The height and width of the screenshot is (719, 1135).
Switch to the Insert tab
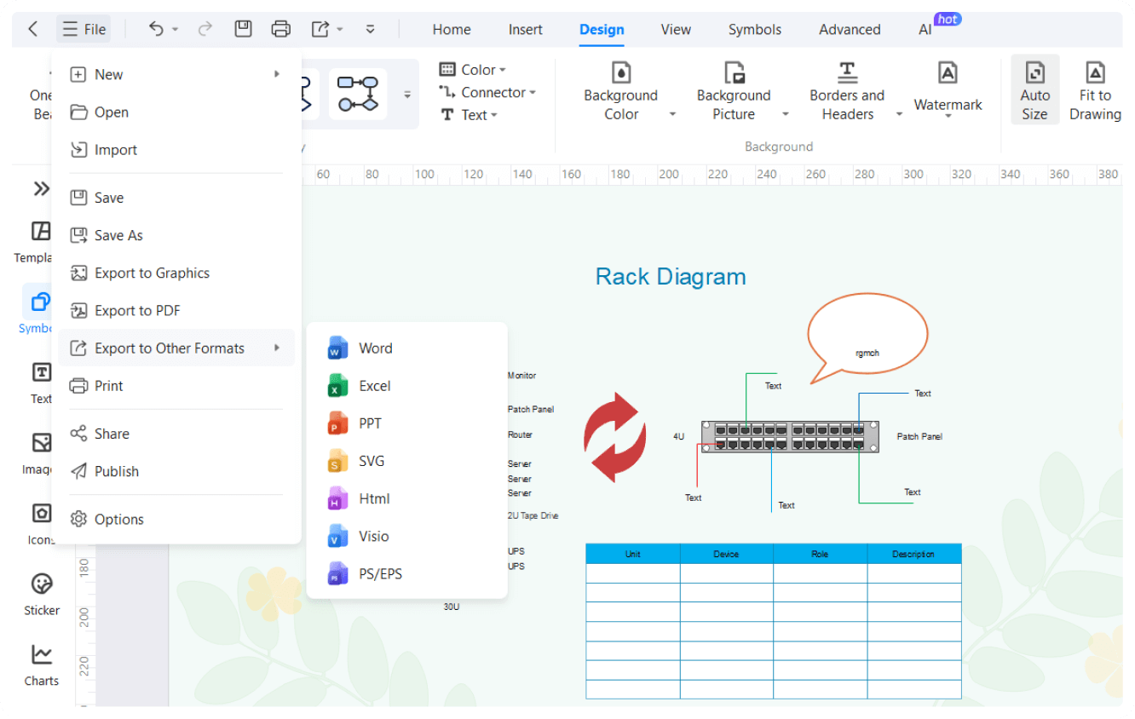click(x=526, y=29)
